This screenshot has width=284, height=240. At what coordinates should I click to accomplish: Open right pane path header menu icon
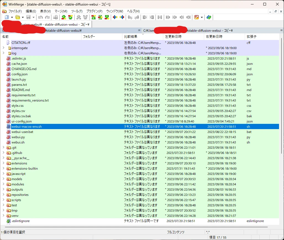(282, 30)
